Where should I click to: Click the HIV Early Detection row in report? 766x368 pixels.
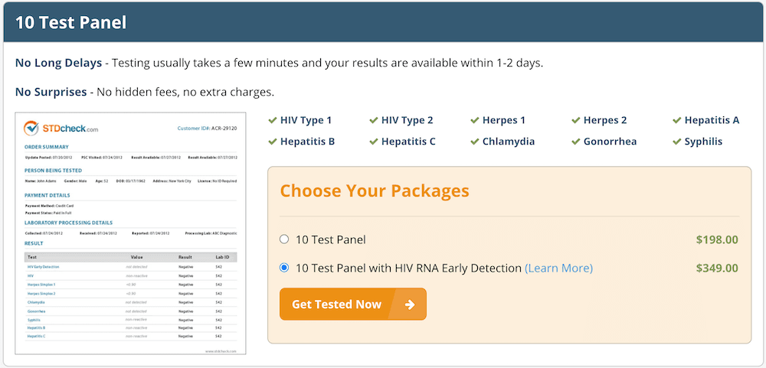(44, 266)
